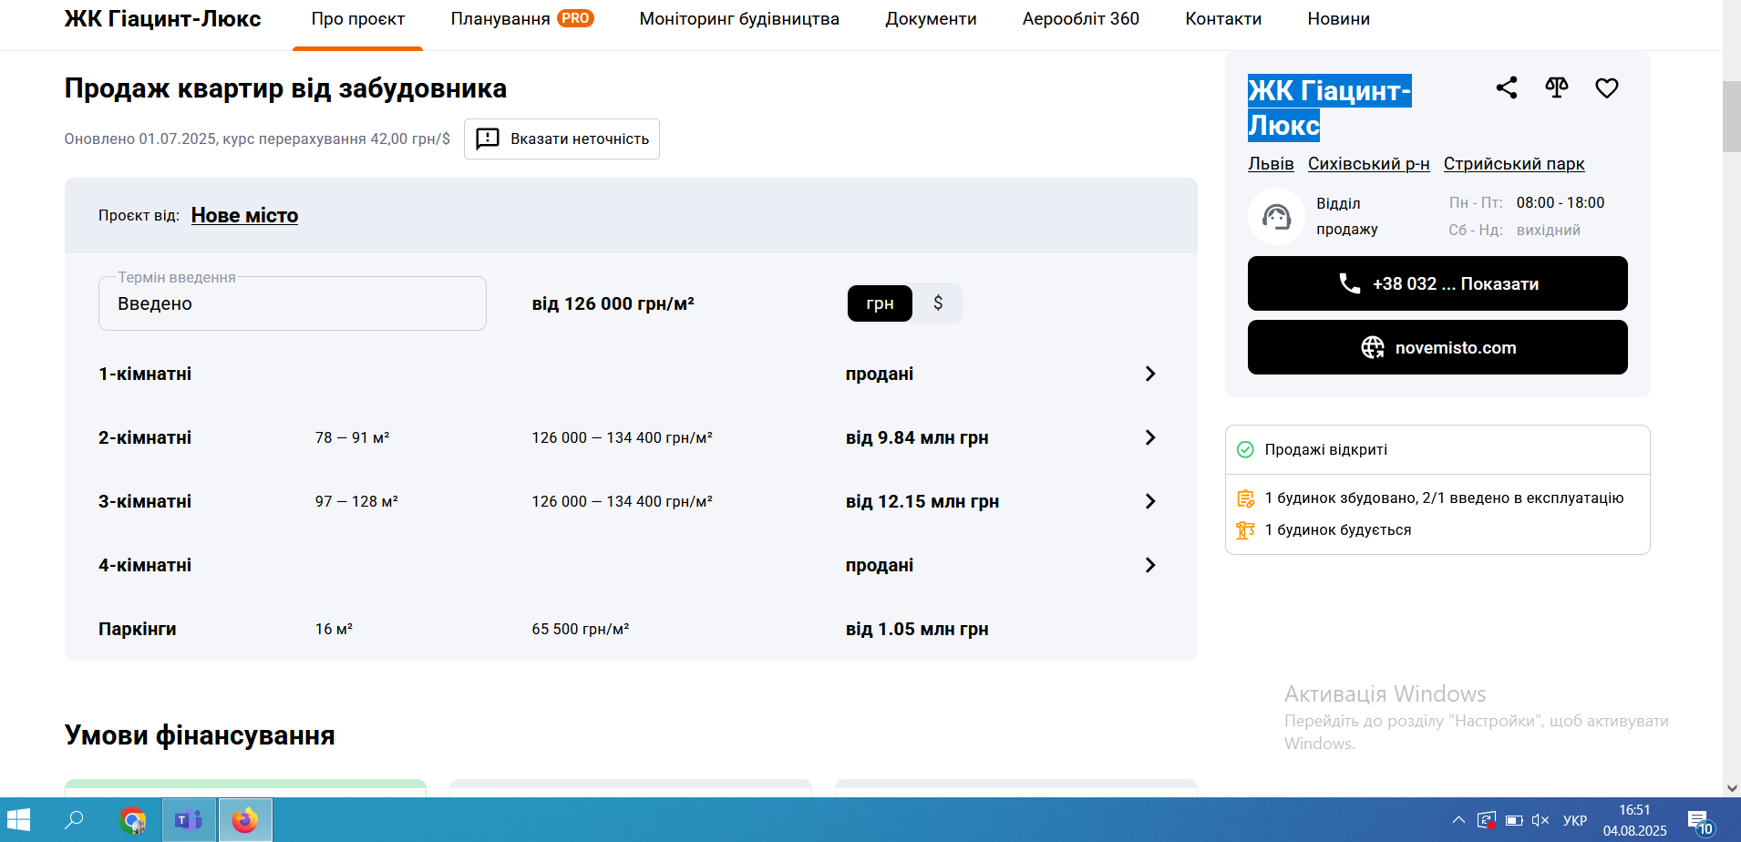Expand the 1-кімнатні row chevron
The image size is (1741, 842).
click(1150, 374)
